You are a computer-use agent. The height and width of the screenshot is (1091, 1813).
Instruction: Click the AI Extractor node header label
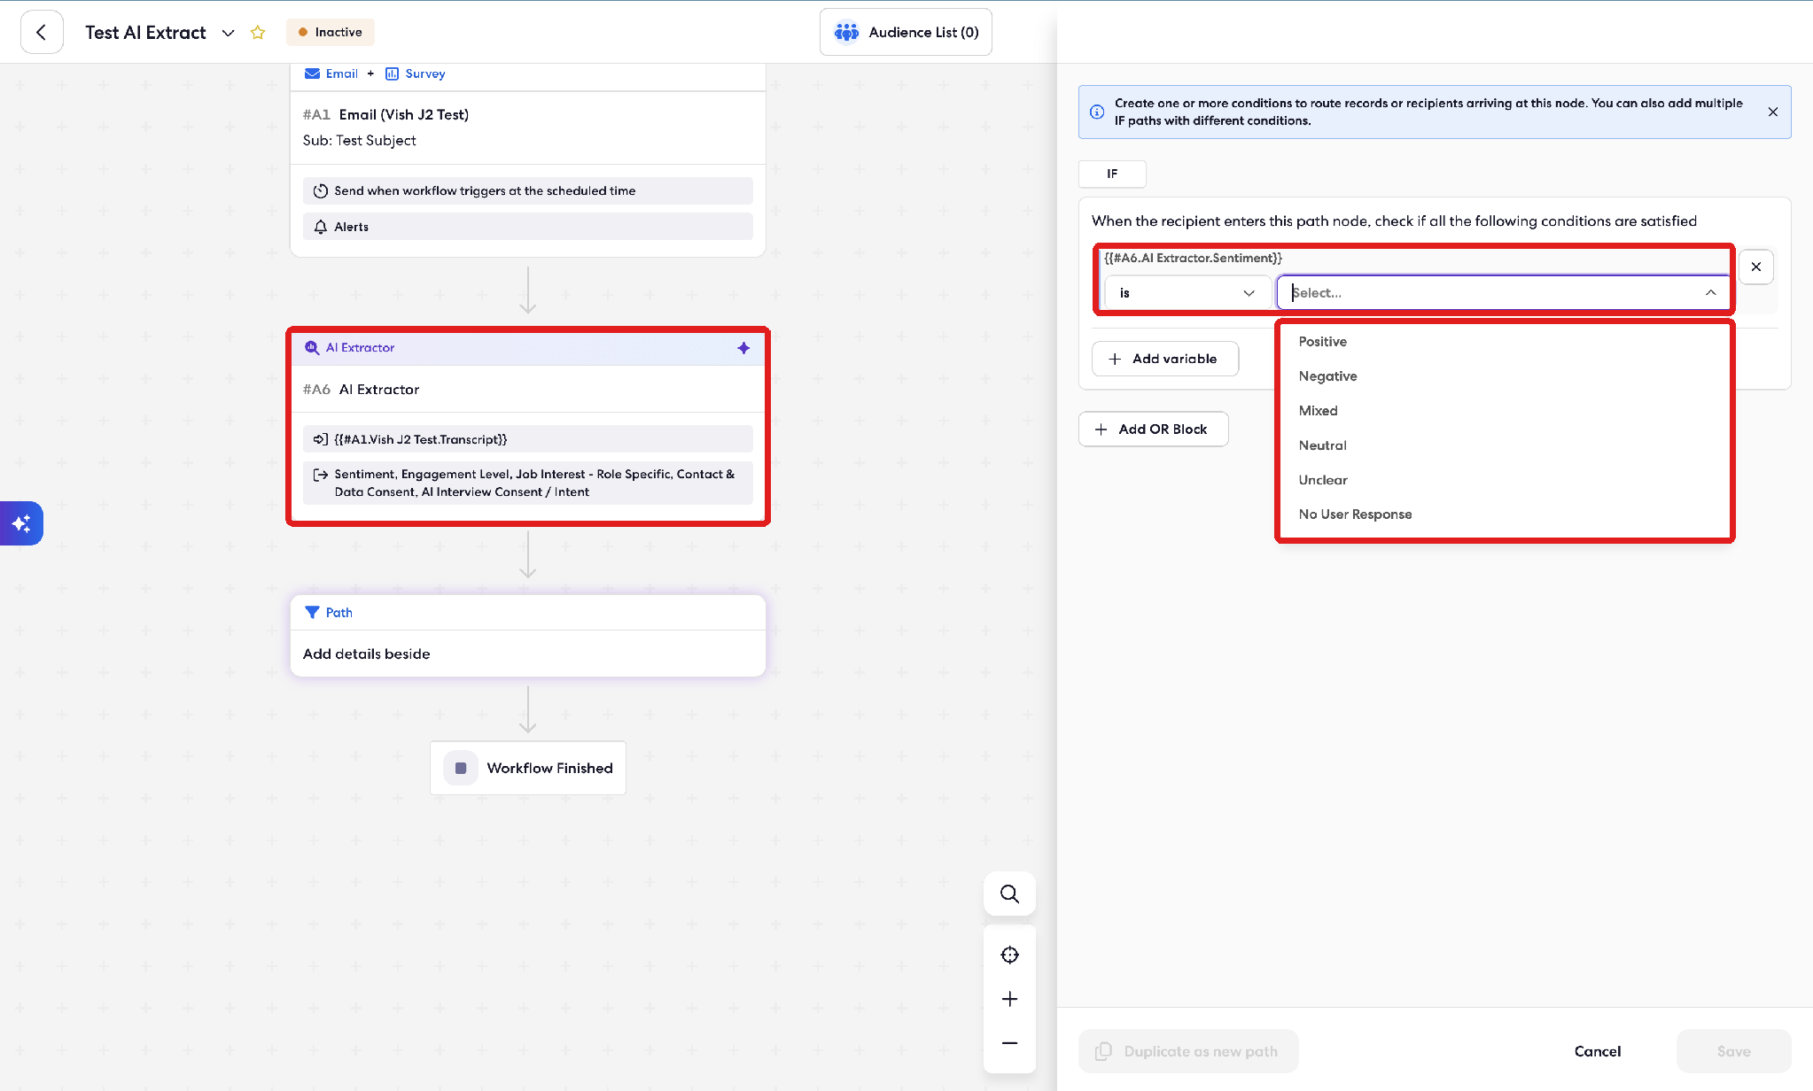pyautogui.click(x=360, y=348)
